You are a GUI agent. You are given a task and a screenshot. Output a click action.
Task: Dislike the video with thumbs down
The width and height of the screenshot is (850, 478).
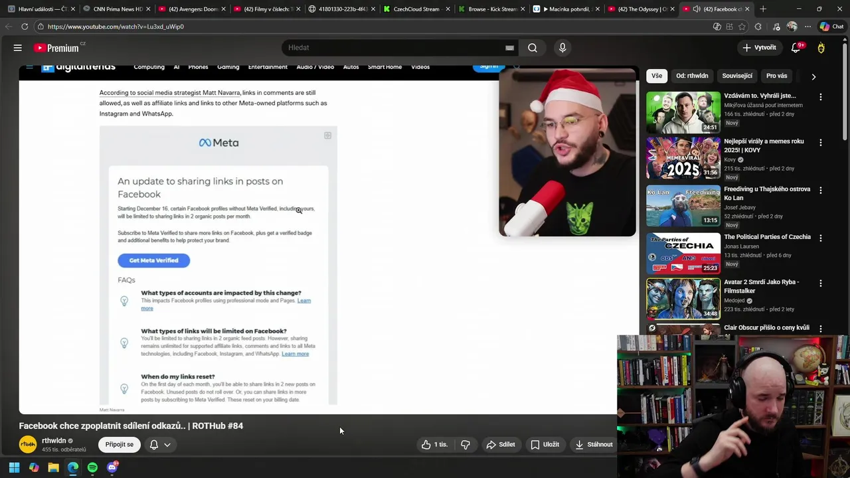pyautogui.click(x=466, y=445)
